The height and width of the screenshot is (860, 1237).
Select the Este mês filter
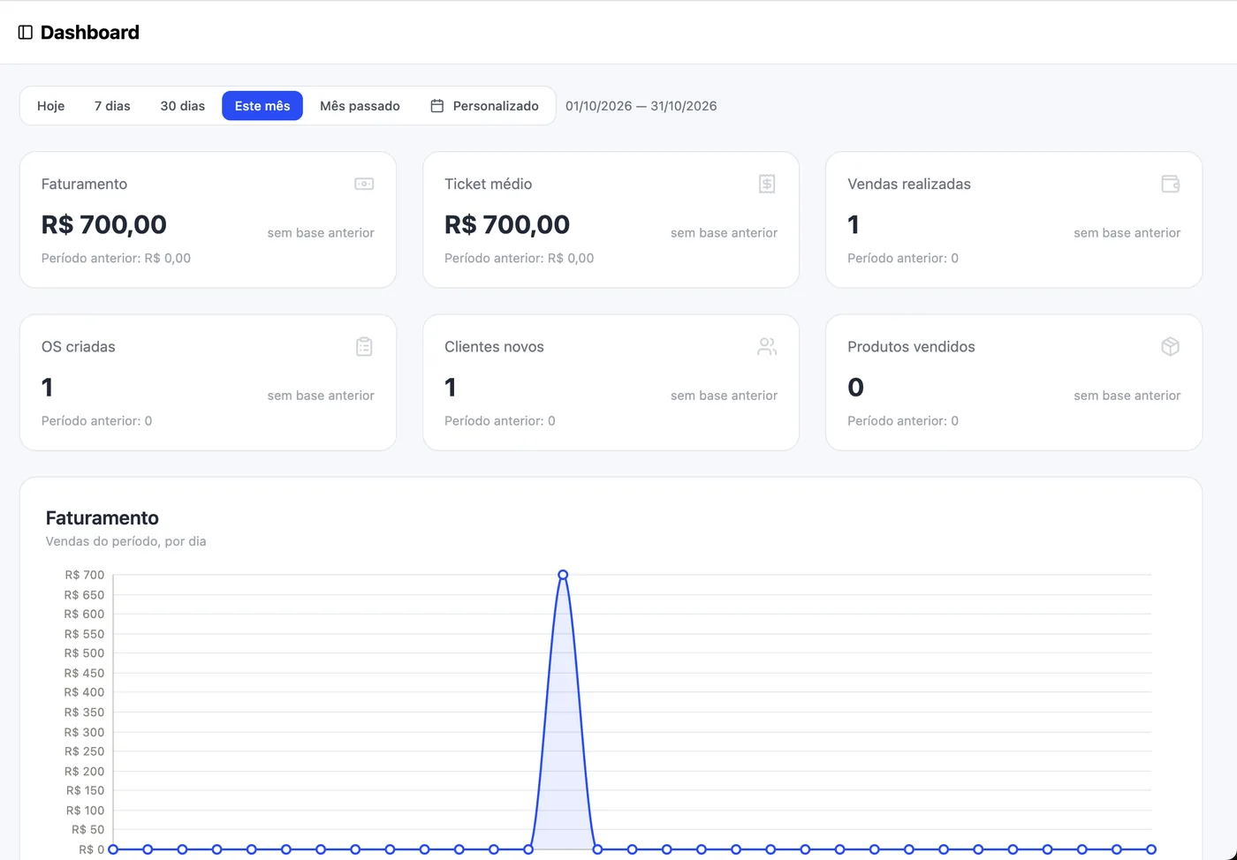tap(262, 106)
